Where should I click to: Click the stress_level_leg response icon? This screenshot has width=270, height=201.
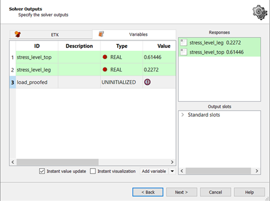pos(184,43)
